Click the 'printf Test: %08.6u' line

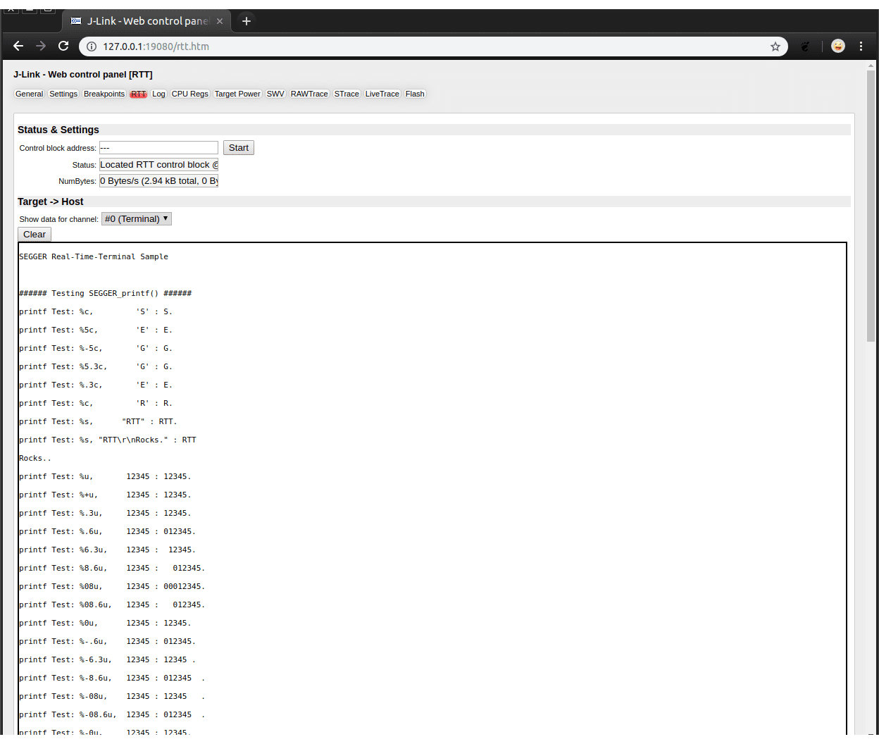[x=112, y=604]
